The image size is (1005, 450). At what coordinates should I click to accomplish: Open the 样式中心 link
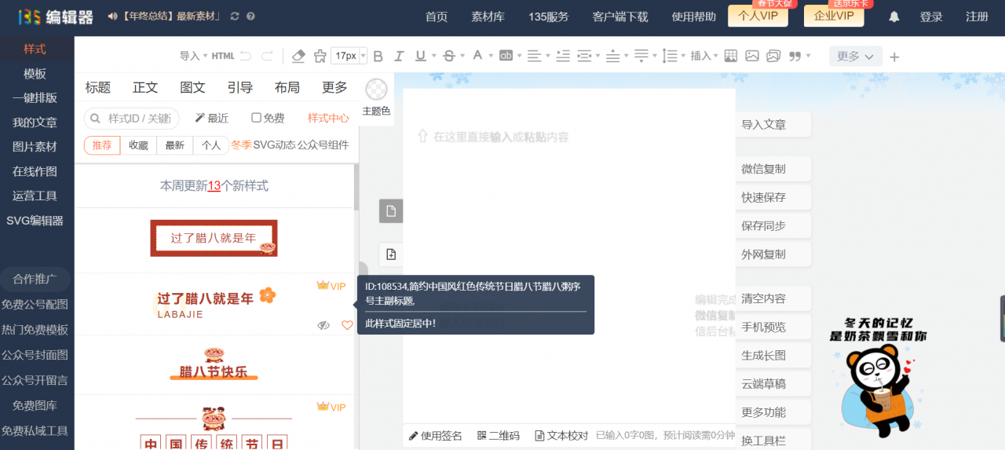(328, 118)
